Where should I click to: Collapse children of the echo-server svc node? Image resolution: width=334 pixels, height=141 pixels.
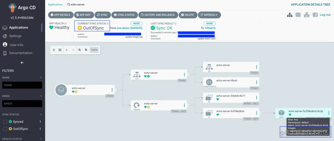(188, 75)
